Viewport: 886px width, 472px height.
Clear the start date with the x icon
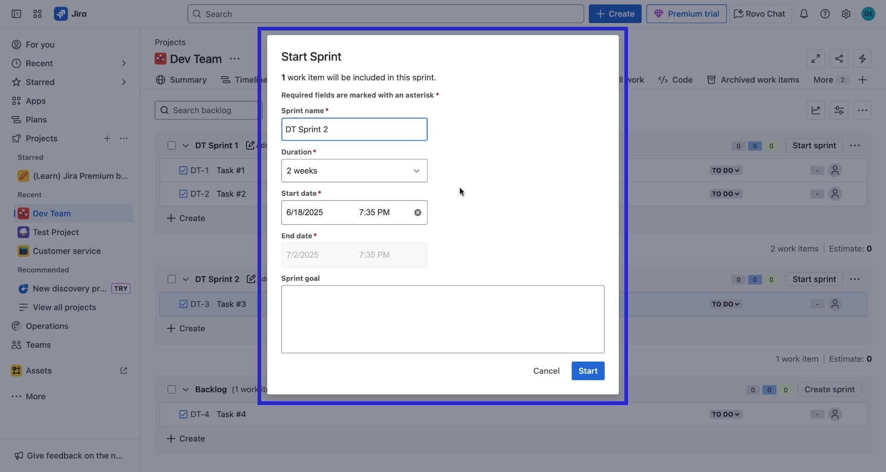(x=418, y=212)
